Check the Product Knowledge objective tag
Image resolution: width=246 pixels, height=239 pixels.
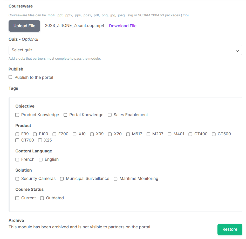click(x=17, y=115)
